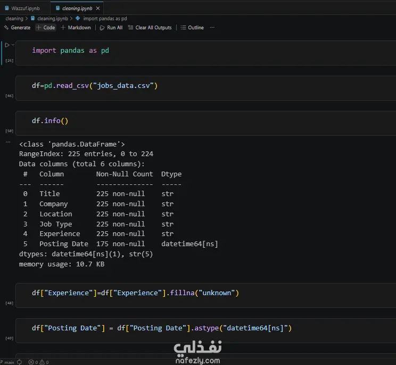Image resolution: width=396 pixels, height=365 pixels.
Task: Add a new Code cell
Action: tap(46, 28)
